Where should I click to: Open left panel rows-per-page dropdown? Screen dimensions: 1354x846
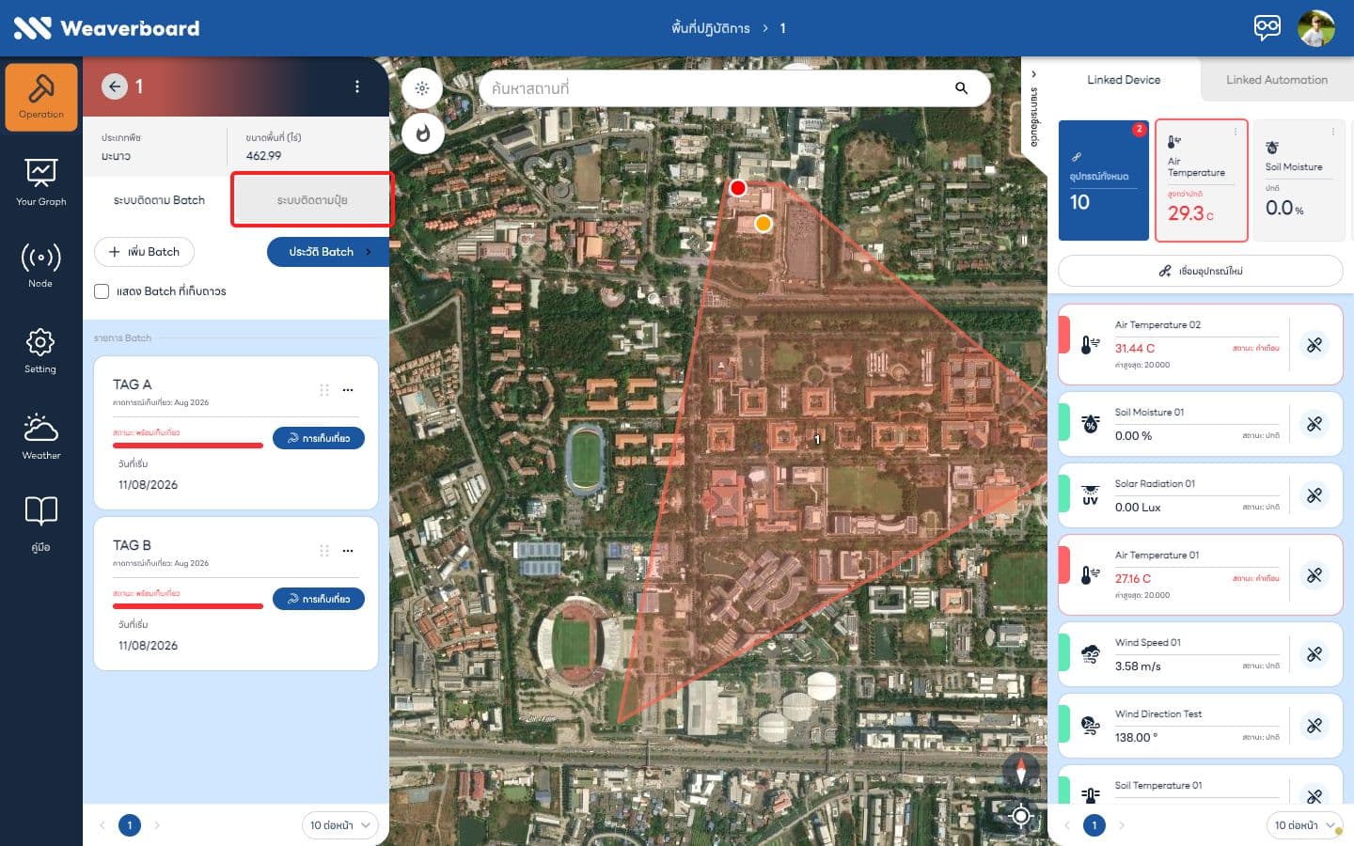click(x=339, y=825)
